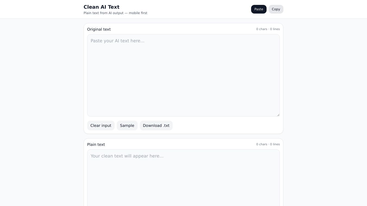Click the Plain text "0 lines" counter
The height and width of the screenshot is (206, 367).
[x=275, y=144]
